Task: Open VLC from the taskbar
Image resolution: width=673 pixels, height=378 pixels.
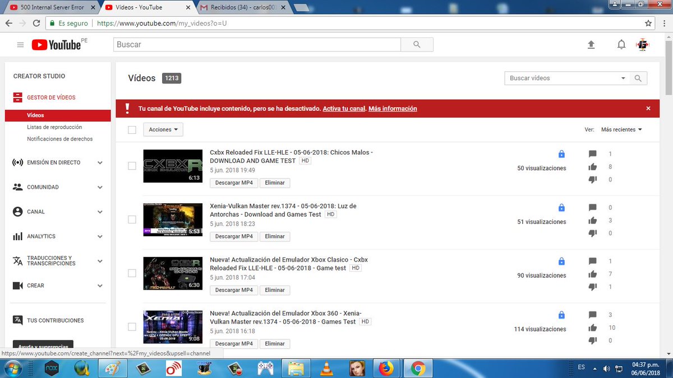Action: coord(325,368)
